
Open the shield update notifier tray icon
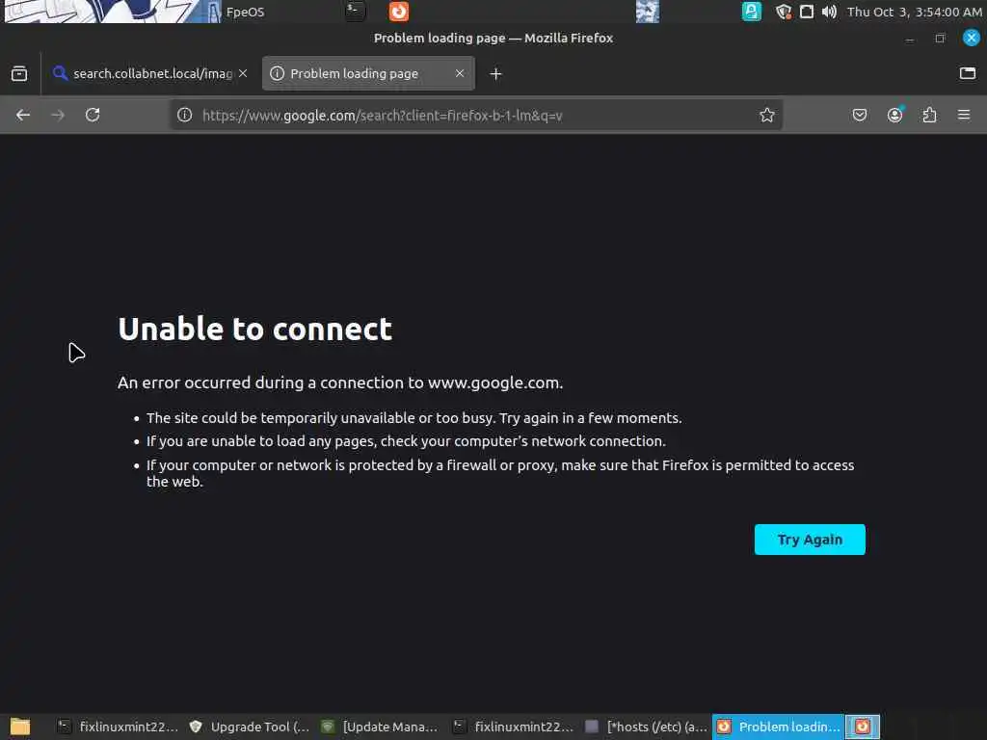[x=783, y=12]
